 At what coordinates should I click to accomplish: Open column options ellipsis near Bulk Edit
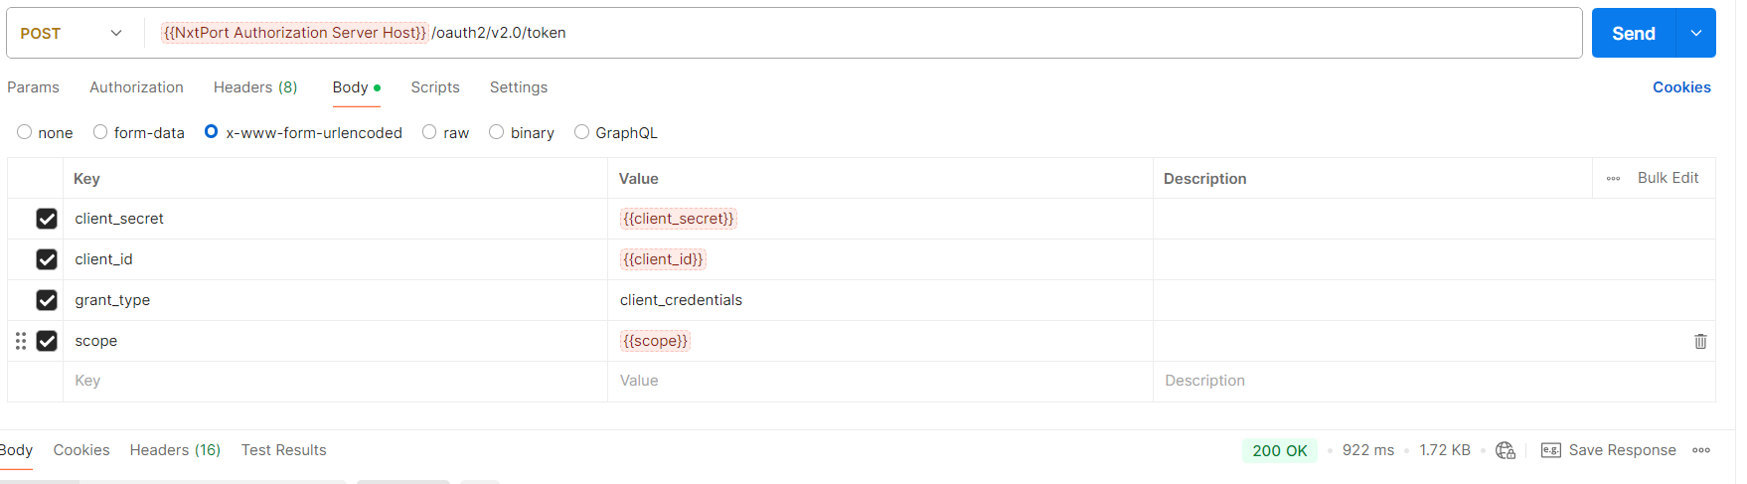[1613, 179]
